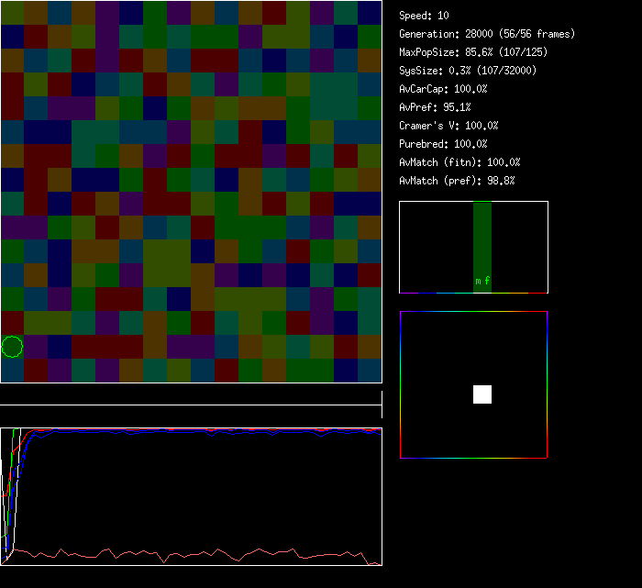
Task: Select the top-right cell of the colored grid
Action: click(x=370, y=13)
